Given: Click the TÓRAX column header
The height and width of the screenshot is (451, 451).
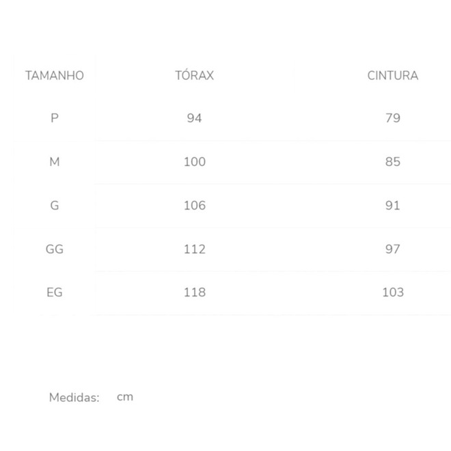Looking at the screenshot, I should pyautogui.click(x=194, y=75).
